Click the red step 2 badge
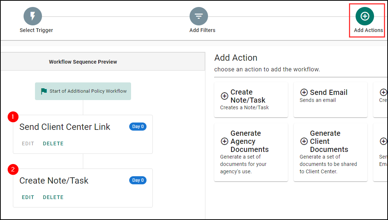The image size is (388, 220). (13, 170)
